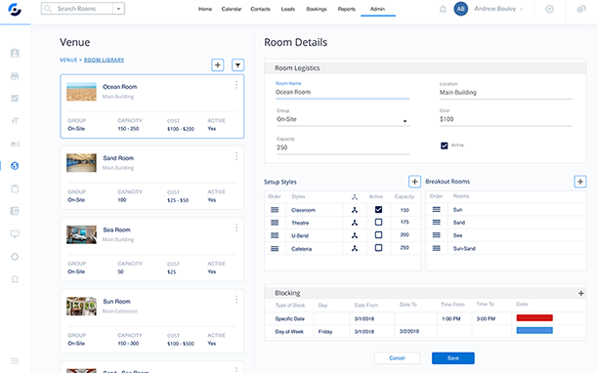Click the Friday day cell in Blocking
This screenshot has height=373, width=597.
coord(331,332)
